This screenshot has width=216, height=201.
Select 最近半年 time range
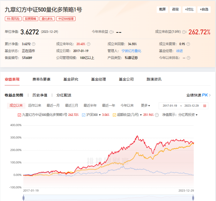(x=90, y=105)
